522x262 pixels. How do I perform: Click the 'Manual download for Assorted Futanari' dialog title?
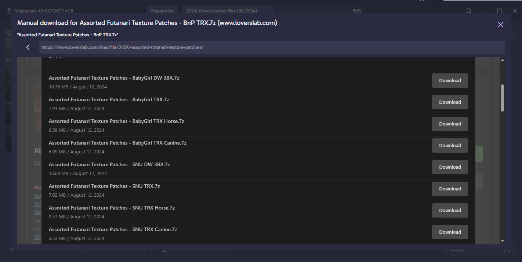point(147,23)
